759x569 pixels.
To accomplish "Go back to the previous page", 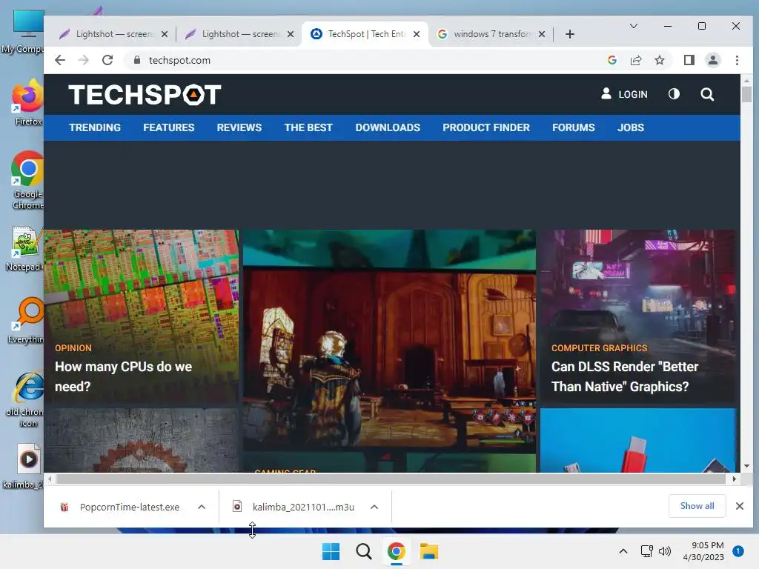I will (60, 60).
